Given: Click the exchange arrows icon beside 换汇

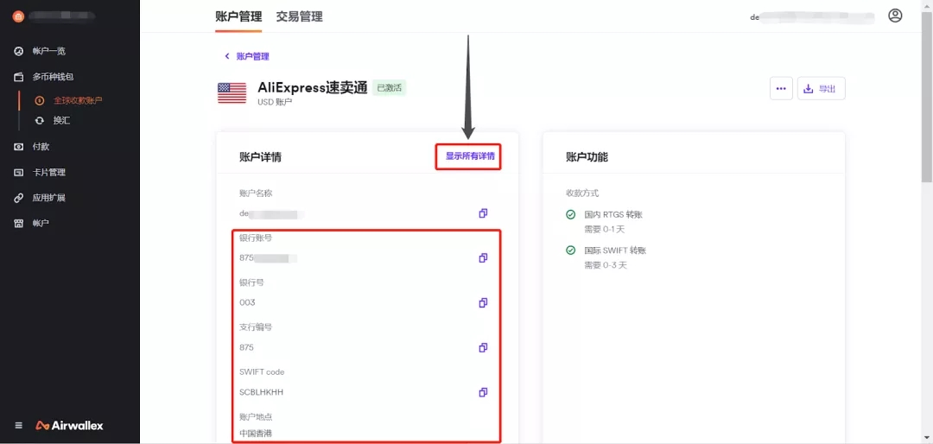Looking at the screenshot, I should pos(39,120).
